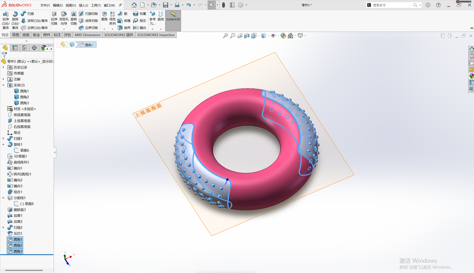Collapse the 分割线1 feature node
Viewport: 474px width, 273px height.
pos(3,198)
